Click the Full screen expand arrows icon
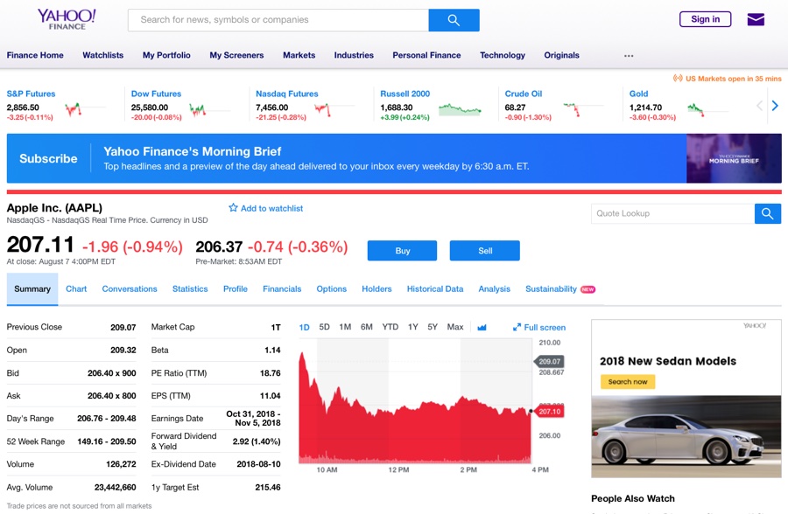The width and height of the screenshot is (788, 514). point(517,328)
